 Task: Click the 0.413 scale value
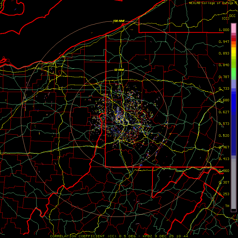(x=224, y=159)
